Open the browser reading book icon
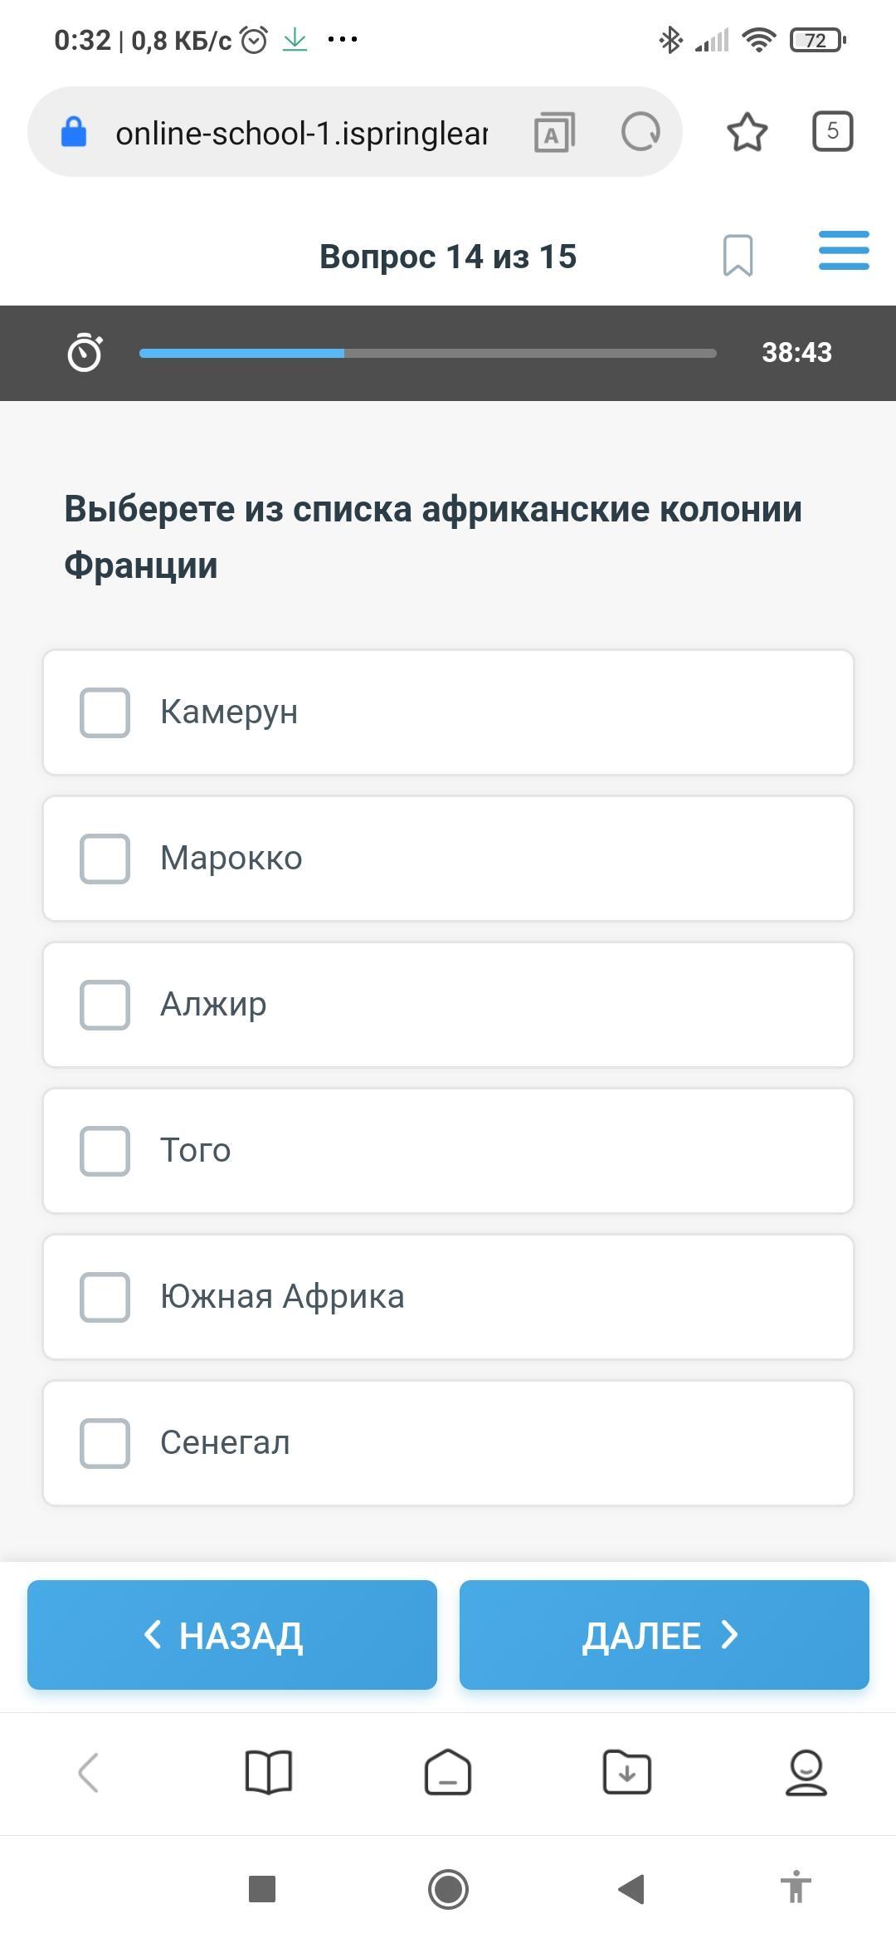 [x=269, y=1773]
